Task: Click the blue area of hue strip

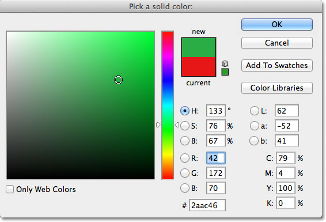Action: click(x=168, y=80)
